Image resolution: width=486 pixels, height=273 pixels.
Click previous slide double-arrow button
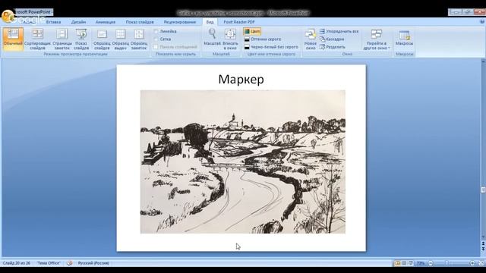(483, 243)
